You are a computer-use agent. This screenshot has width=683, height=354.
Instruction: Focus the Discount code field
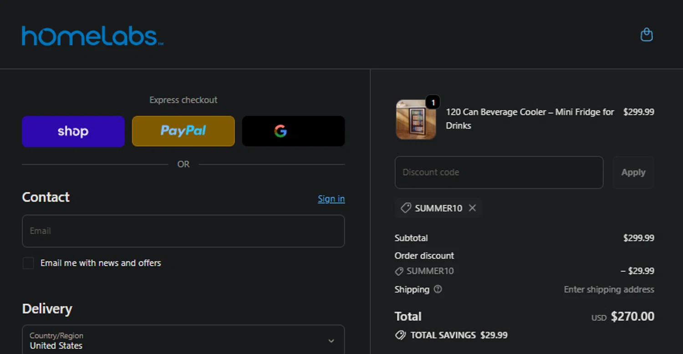click(499, 172)
